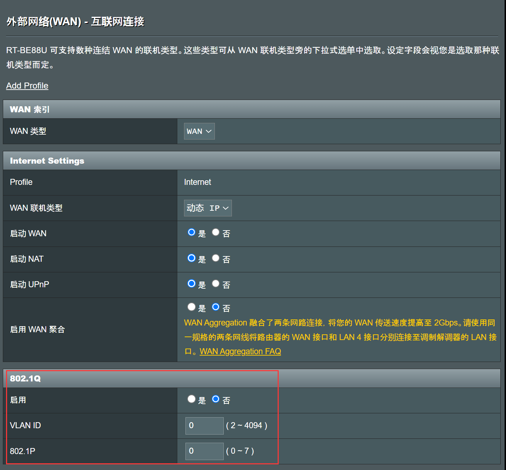The height and width of the screenshot is (470, 506).
Task: Expand the WAN 联机类型 动态 IP dropdown
Action: click(207, 208)
